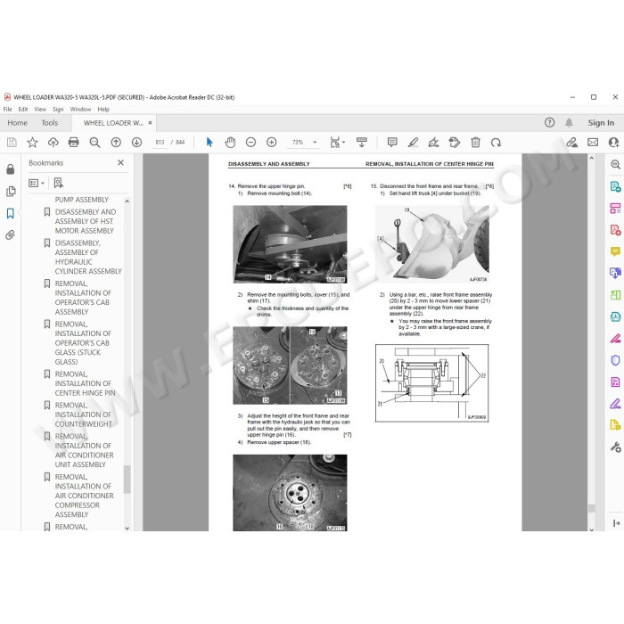Open bookmark Removal, Installation of Counterweight

click(x=83, y=415)
